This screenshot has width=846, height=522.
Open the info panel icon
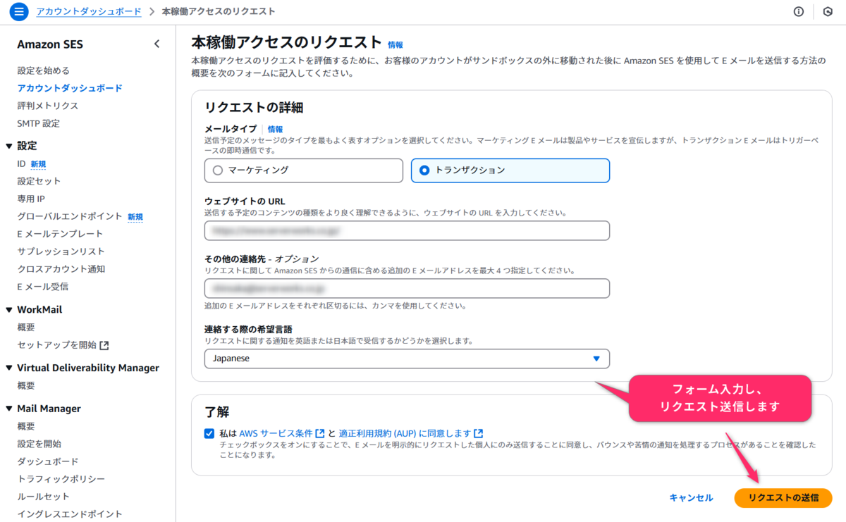[799, 12]
